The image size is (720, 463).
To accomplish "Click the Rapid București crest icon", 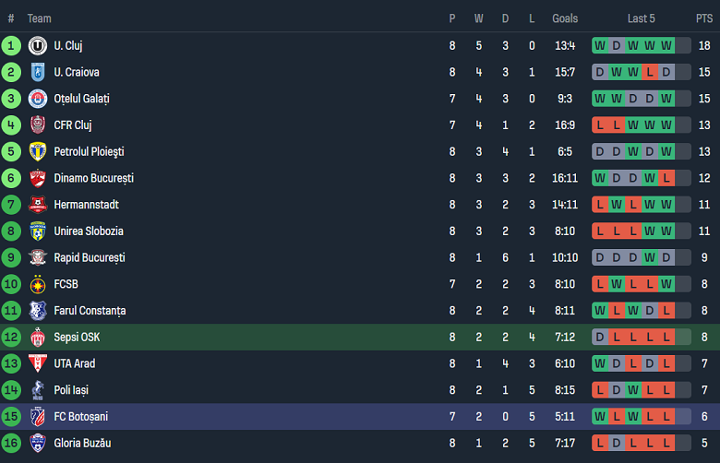I will tap(38, 257).
